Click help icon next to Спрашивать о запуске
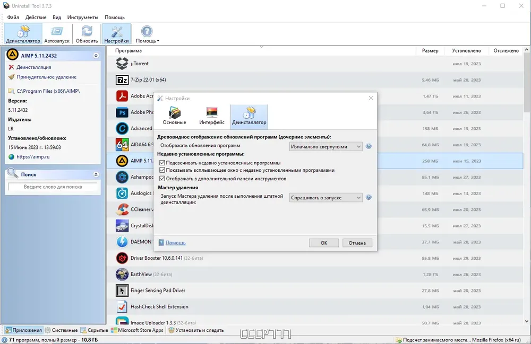This screenshot has height=344, width=531. (369, 197)
